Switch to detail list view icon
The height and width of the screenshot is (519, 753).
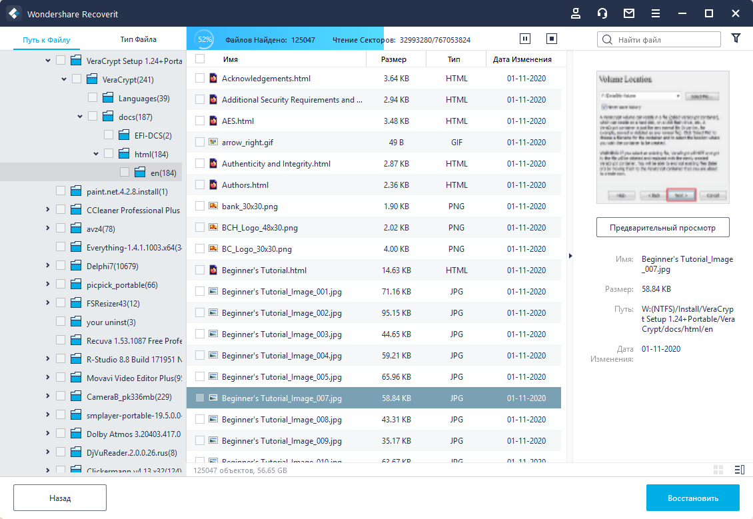740,470
